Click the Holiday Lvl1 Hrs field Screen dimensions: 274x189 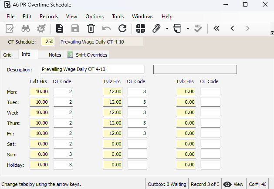[x=39, y=165]
